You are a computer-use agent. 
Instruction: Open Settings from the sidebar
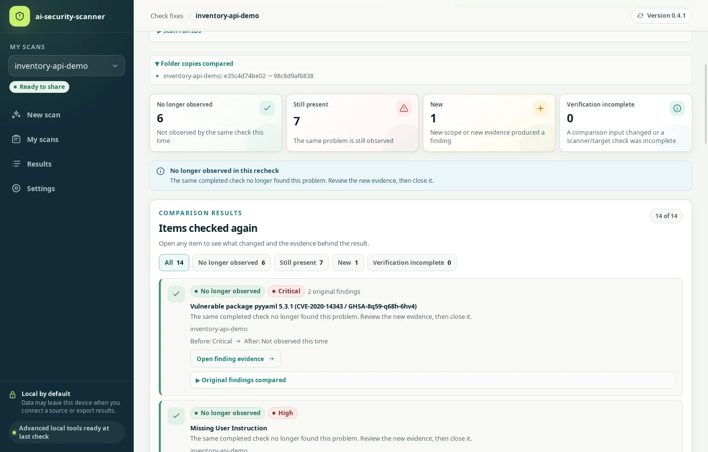click(x=66, y=188)
